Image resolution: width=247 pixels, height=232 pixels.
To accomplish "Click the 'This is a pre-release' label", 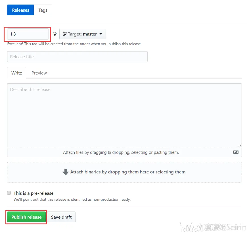I will coord(34,193).
